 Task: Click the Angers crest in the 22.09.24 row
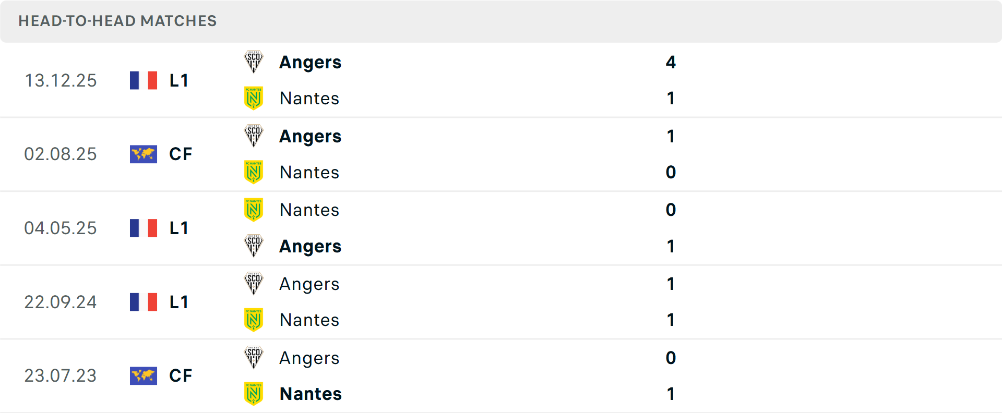coord(254,284)
